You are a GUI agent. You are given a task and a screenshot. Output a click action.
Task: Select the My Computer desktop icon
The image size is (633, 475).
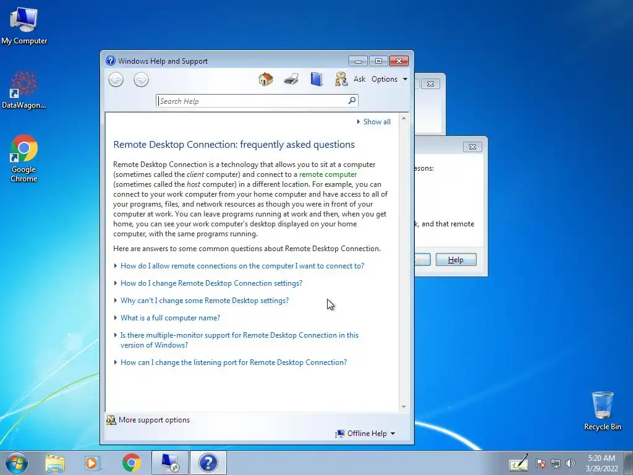point(24,26)
